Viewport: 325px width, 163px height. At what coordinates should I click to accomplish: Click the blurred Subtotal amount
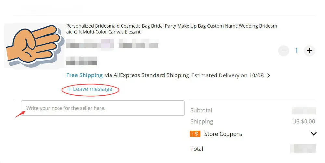click(x=304, y=110)
